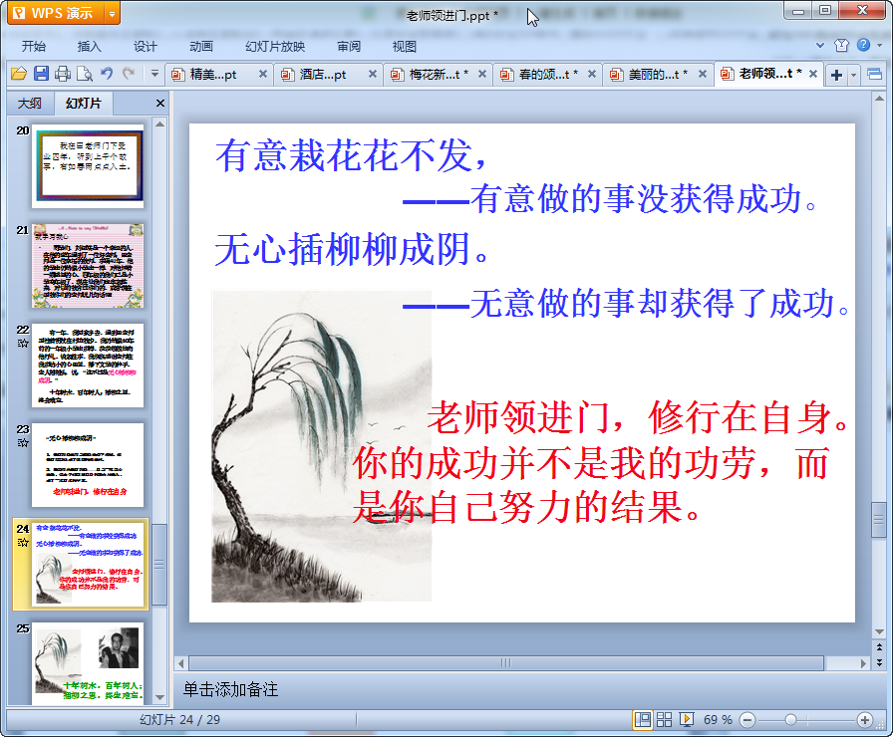This screenshot has width=893, height=737.
Task: Open file with the folder icon
Action: [x=19, y=74]
